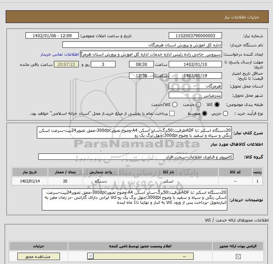273x264 pixels.
Task: Click the response deadline time 08:30
Action: coord(141,64)
